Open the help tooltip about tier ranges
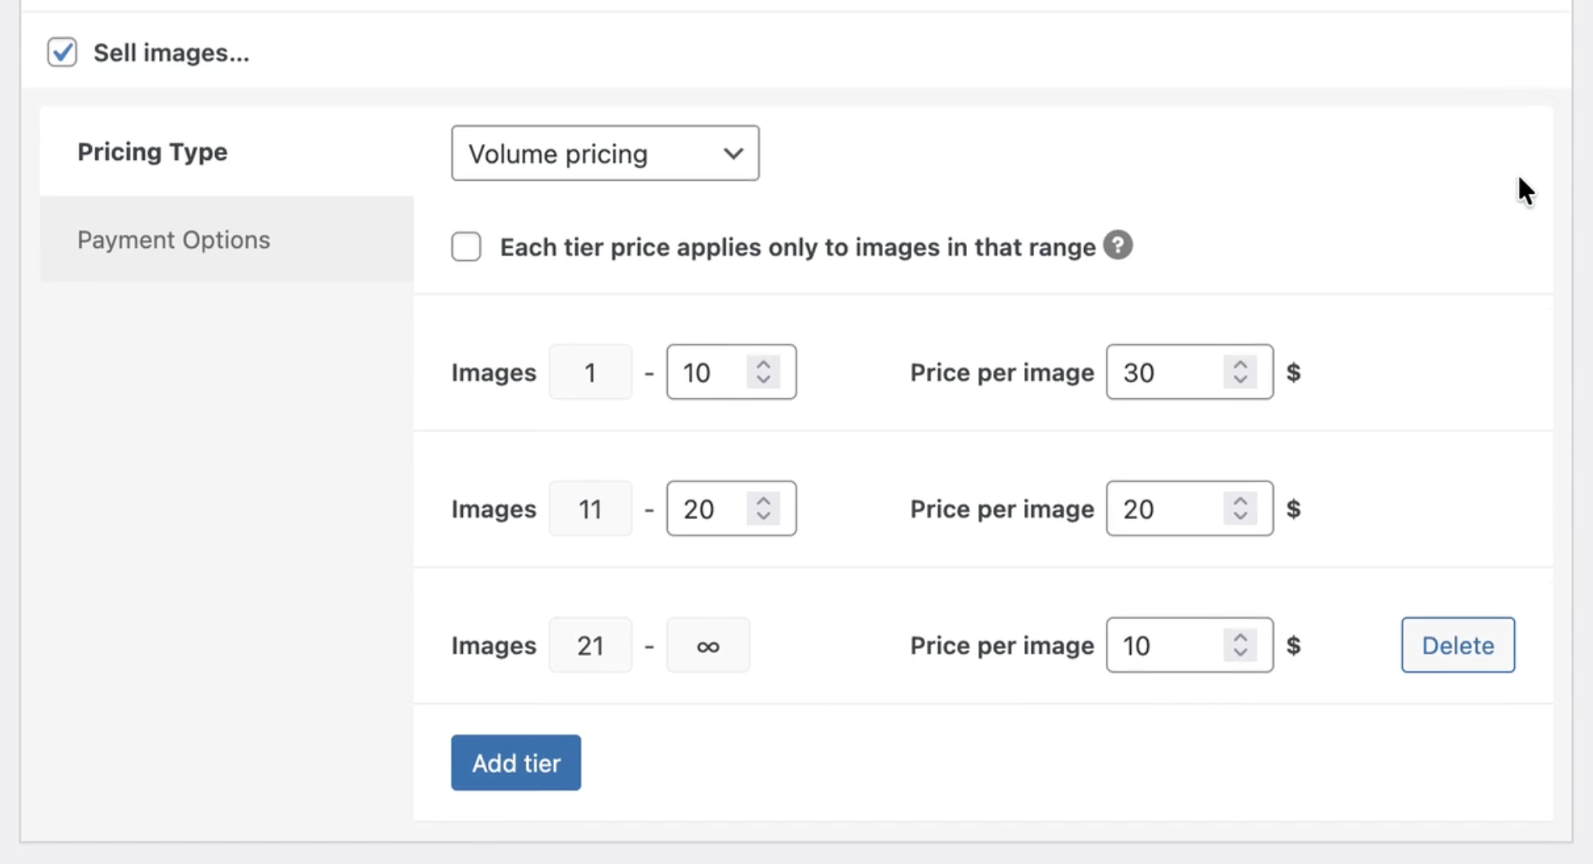Image resolution: width=1593 pixels, height=864 pixels. [1118, 245]
